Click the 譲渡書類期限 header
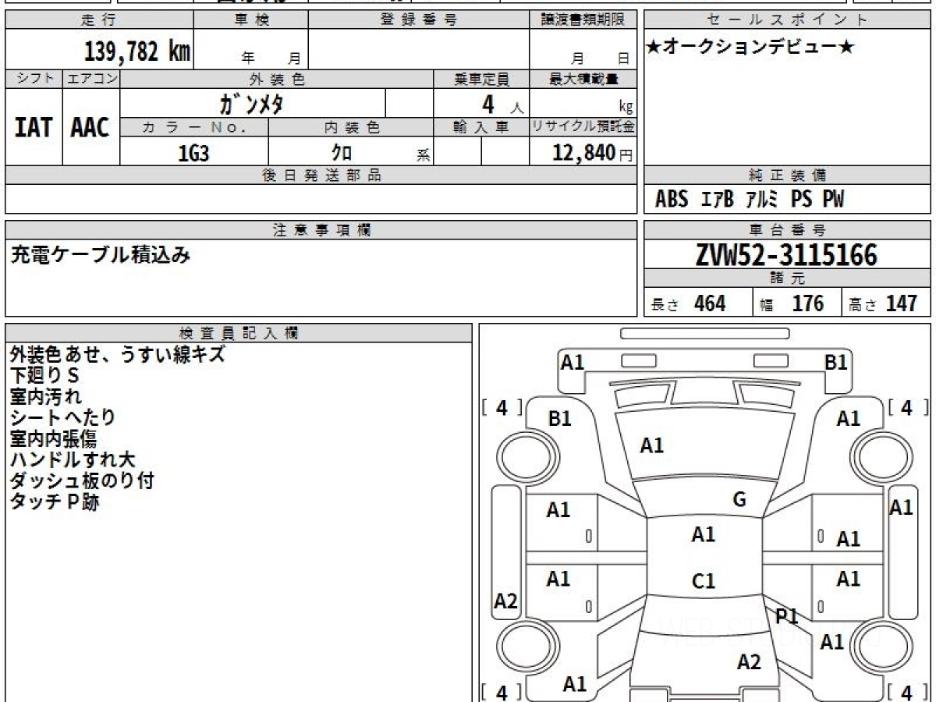Screen dimensions: 936x702 point(583,20)
